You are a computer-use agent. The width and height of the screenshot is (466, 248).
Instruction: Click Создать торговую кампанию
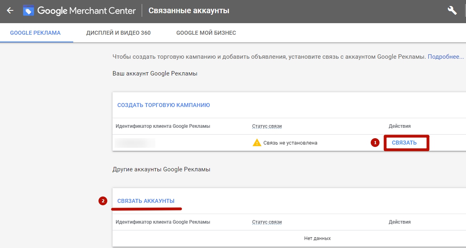point(163,105)
